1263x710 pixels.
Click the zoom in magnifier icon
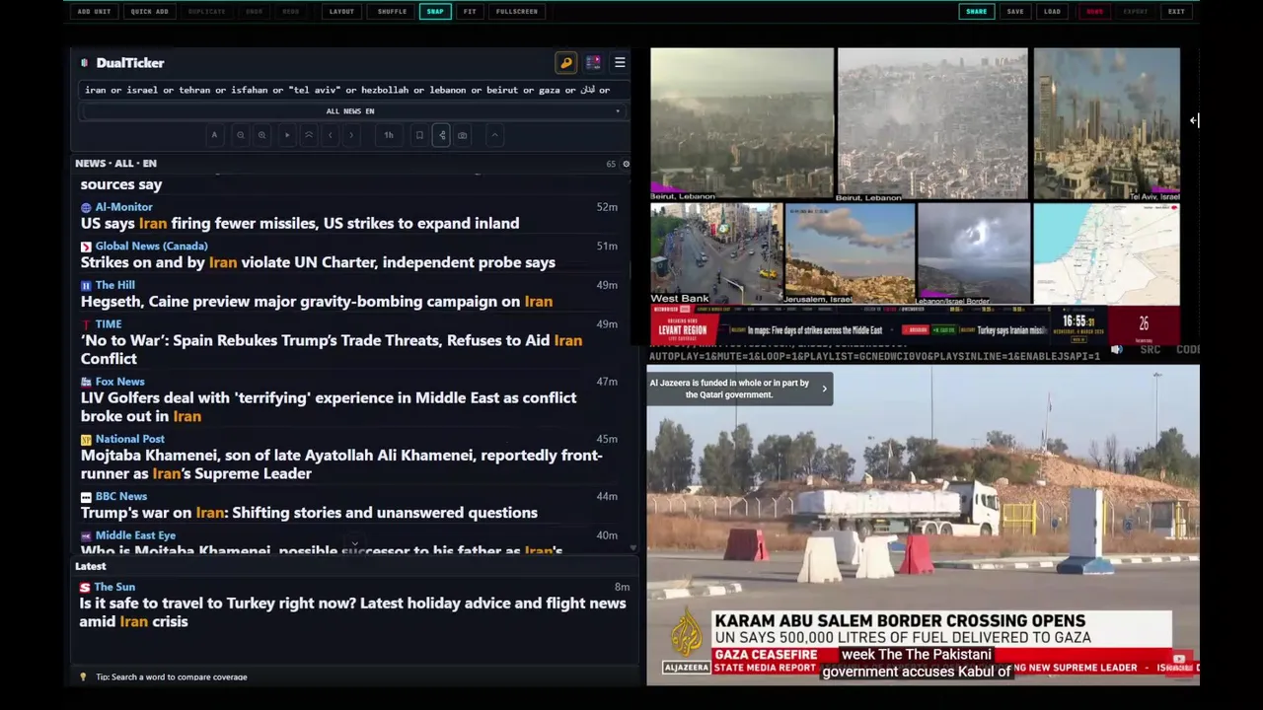[x=261, y=135]
